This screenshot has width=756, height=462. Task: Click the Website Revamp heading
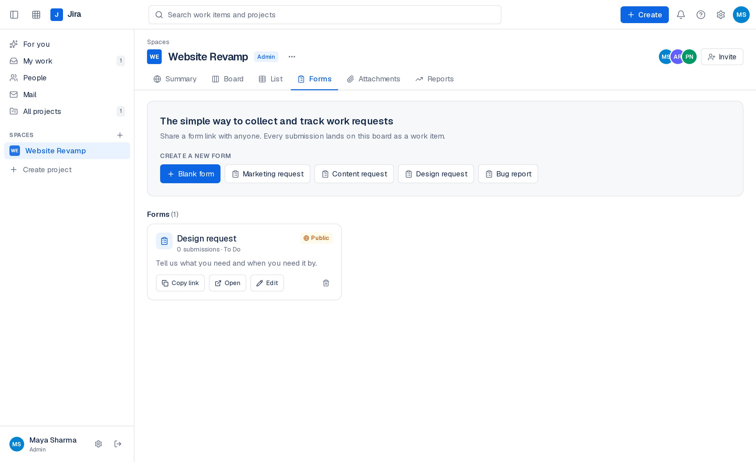click(x=208, y=57)
